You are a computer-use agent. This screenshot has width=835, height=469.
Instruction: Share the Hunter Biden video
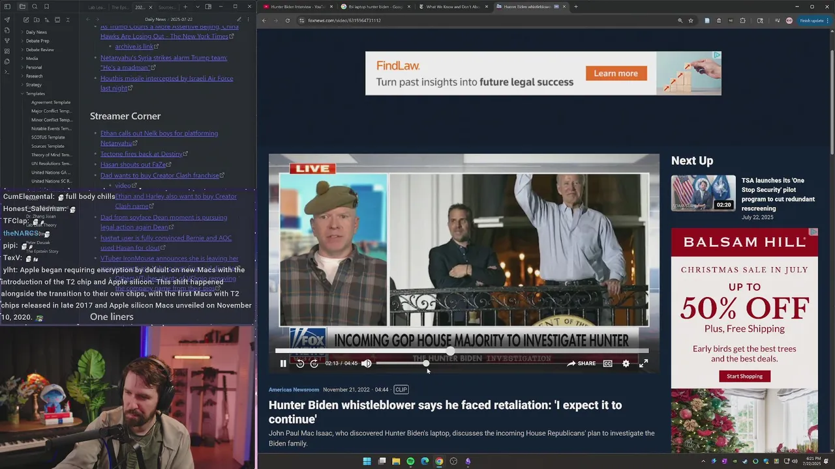581,363
